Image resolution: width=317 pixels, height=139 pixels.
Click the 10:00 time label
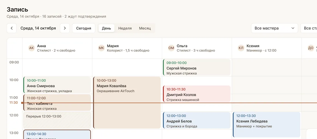[14, 80]
